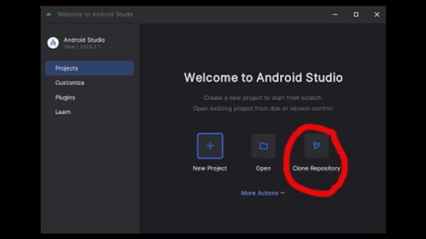The width and height of the screenshot is (426, 239).
Task: Click the New Project plus icon
Action: (210, 146)
